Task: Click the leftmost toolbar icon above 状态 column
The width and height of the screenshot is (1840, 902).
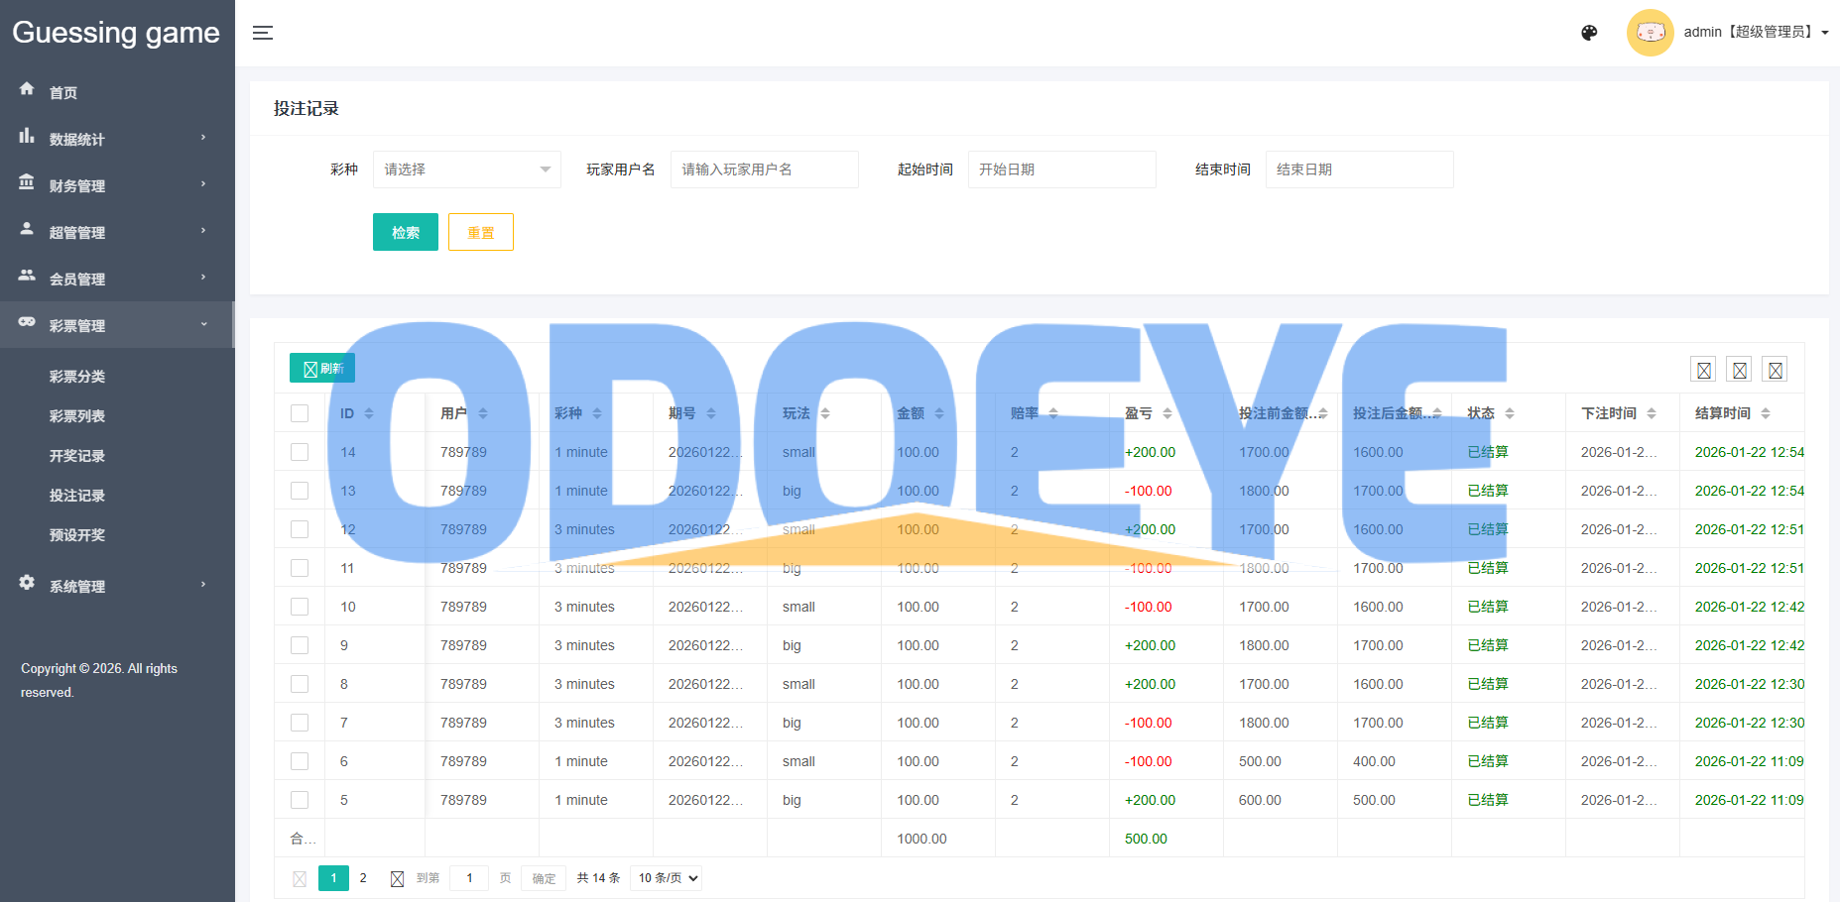Action: (1703, 369)
